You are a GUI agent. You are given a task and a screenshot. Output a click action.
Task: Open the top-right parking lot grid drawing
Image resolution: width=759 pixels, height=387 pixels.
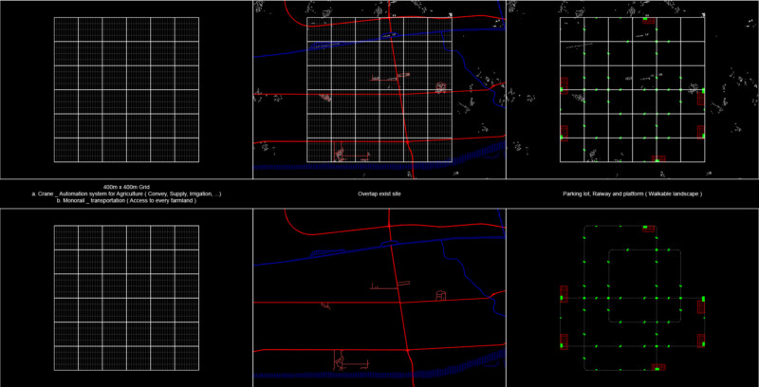pyautogui.click(x=632, y=90)
